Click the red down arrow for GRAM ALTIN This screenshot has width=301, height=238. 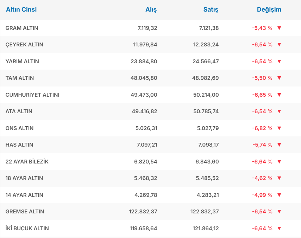click(x=279, y=28)
